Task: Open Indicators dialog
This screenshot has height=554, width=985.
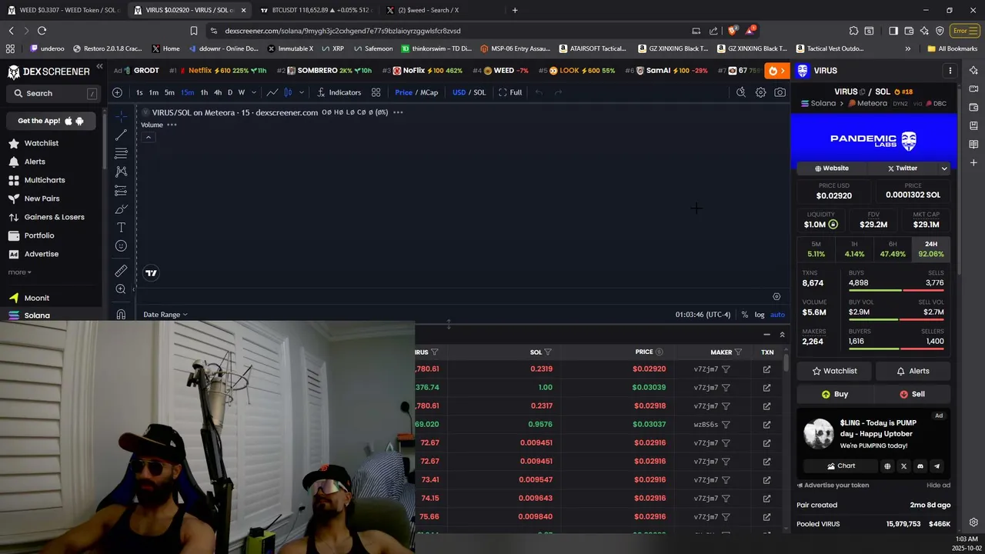Action: (x=339, y=92)
